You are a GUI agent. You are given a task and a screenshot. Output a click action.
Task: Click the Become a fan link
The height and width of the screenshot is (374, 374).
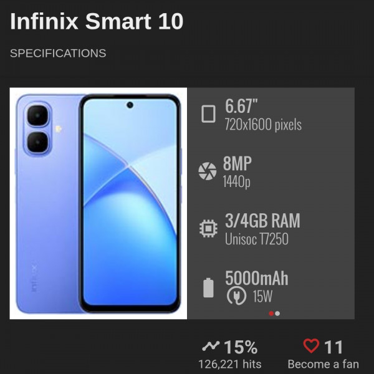[x=323, y=364]
